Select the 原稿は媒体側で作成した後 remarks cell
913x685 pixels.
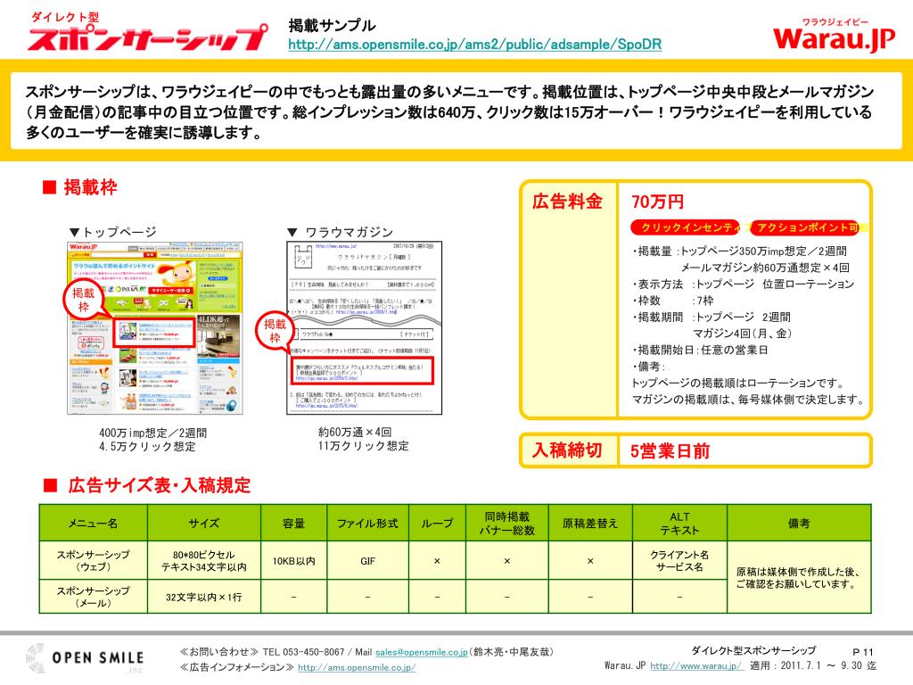click(798, 578)
